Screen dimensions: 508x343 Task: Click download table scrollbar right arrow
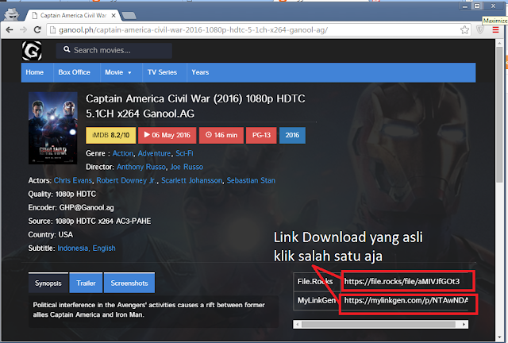(x=464, y=324)
